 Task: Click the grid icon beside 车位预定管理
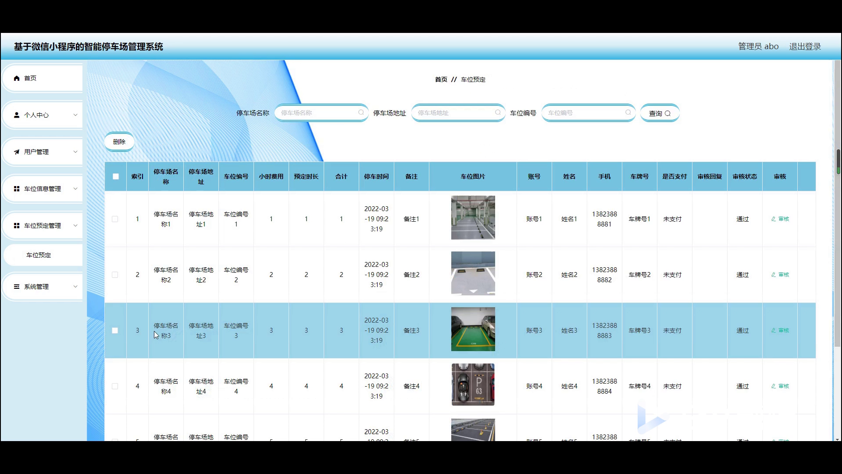click(17, 226)
